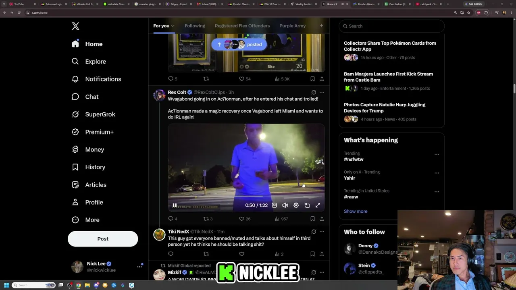Viewport: 516px width, 290px height.
Task: Open picture-in-picture for the video
Action: pyautogui.click(x=307, y=205)
